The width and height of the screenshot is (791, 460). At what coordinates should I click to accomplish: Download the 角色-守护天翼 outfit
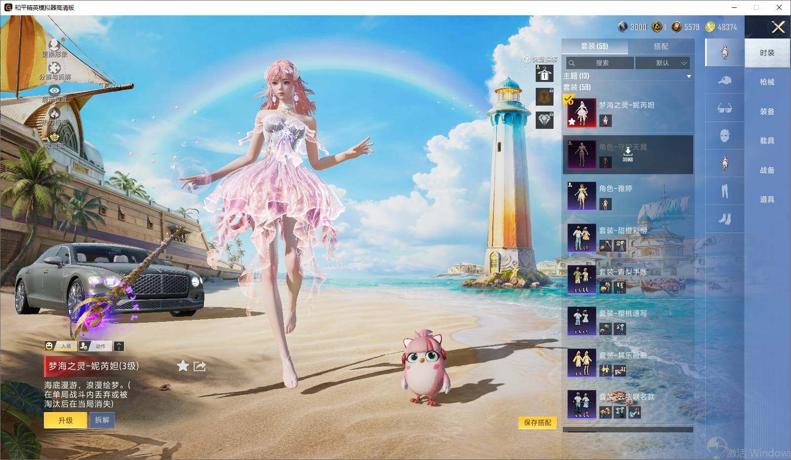coord(628,154)
